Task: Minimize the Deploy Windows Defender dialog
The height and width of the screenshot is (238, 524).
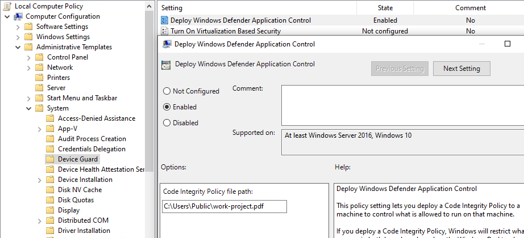Action: click(482, 44)
